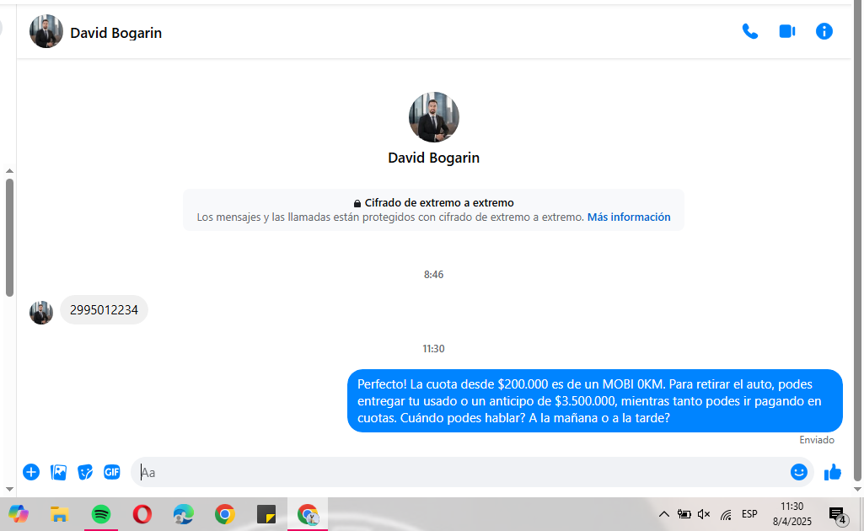The height and width of the screenshot is (531, 864).
Task: Open the clock and date 8/4/2025
Action: (x=792, y=514)
